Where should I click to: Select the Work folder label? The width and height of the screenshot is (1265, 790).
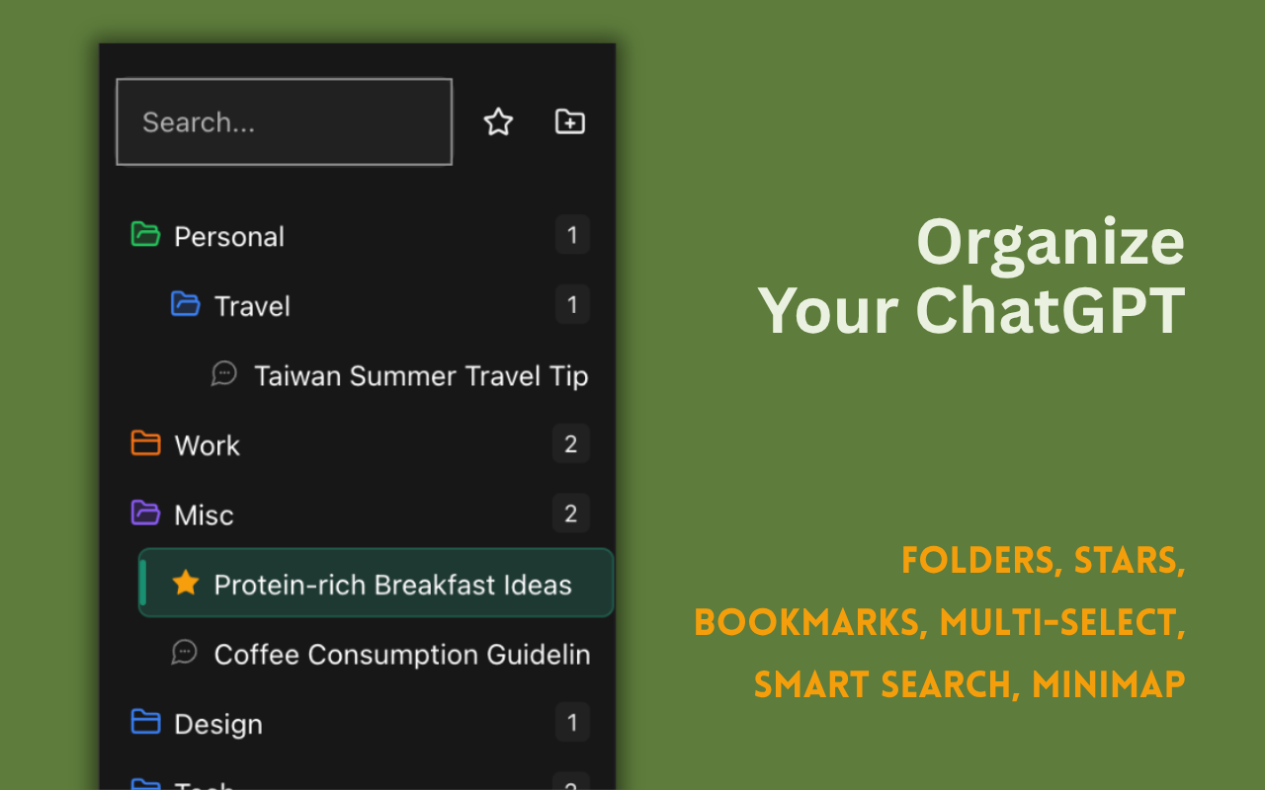tap(207, 445)
